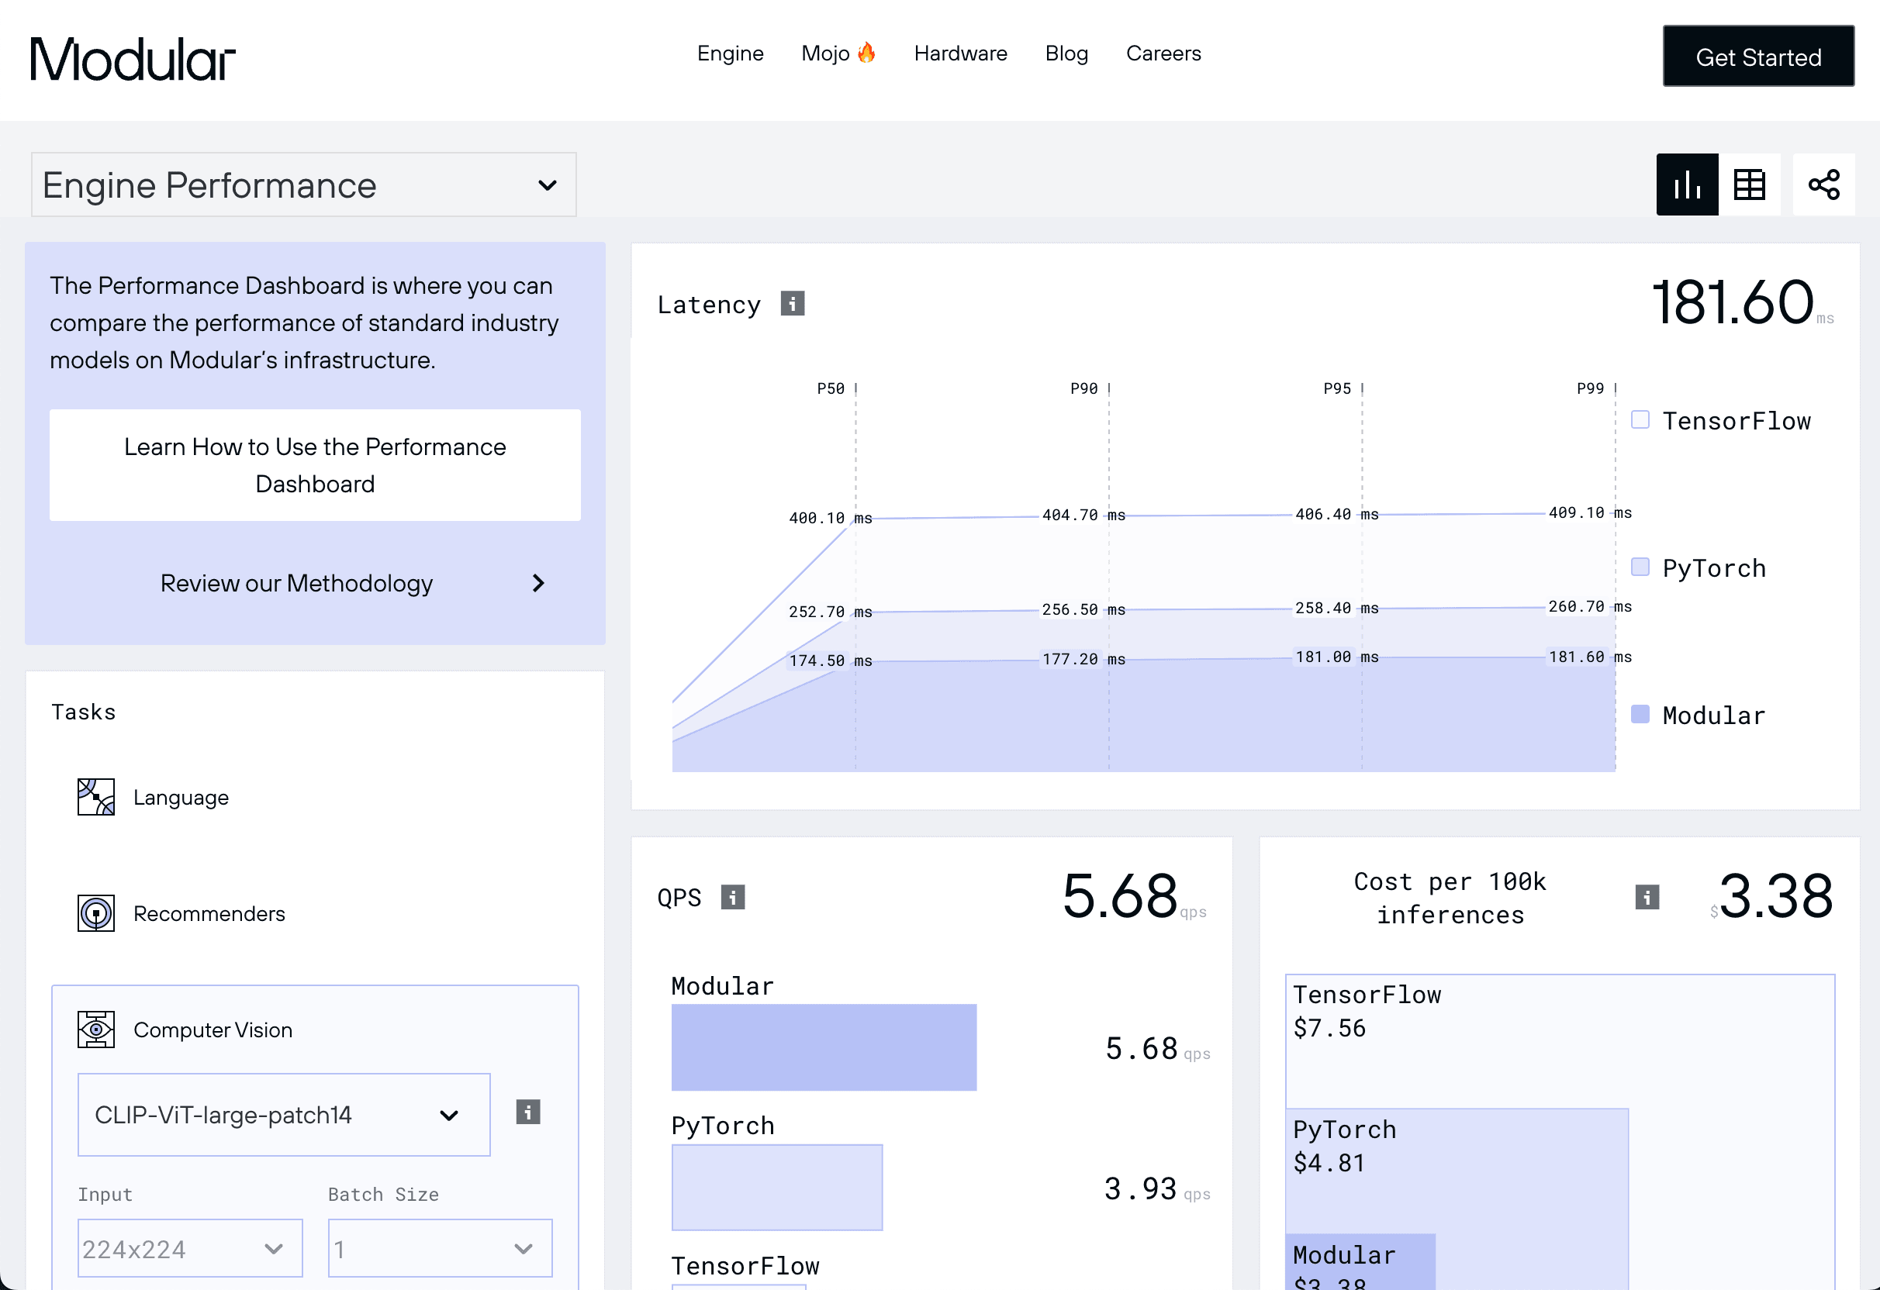The height and width of the screenshot is (1290, 1880).
Task: Click the CLIP-ViT model info icon
Action: coord(527,1112)
